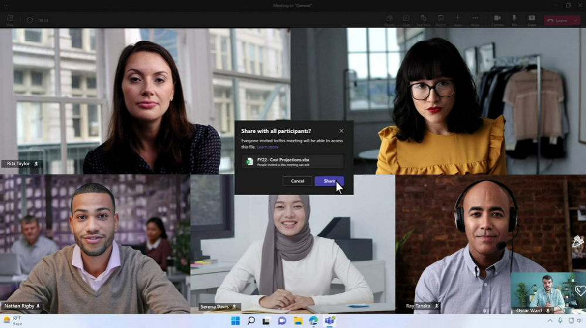Open Task View on taskbar
The height and width of the screenshot is (328, 586).
pos(266,321)
